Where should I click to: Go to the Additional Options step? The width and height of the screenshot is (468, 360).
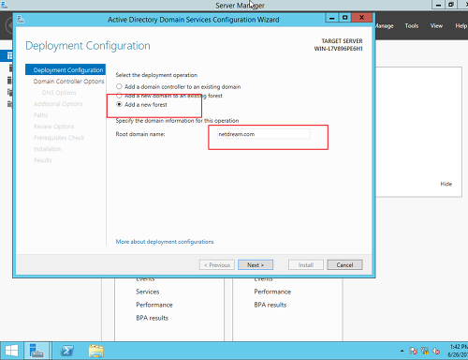[x=58, y=104]
